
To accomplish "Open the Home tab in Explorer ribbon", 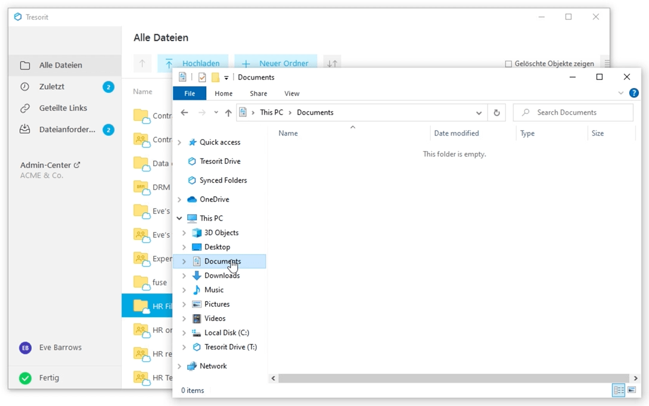I will [223, 93].
